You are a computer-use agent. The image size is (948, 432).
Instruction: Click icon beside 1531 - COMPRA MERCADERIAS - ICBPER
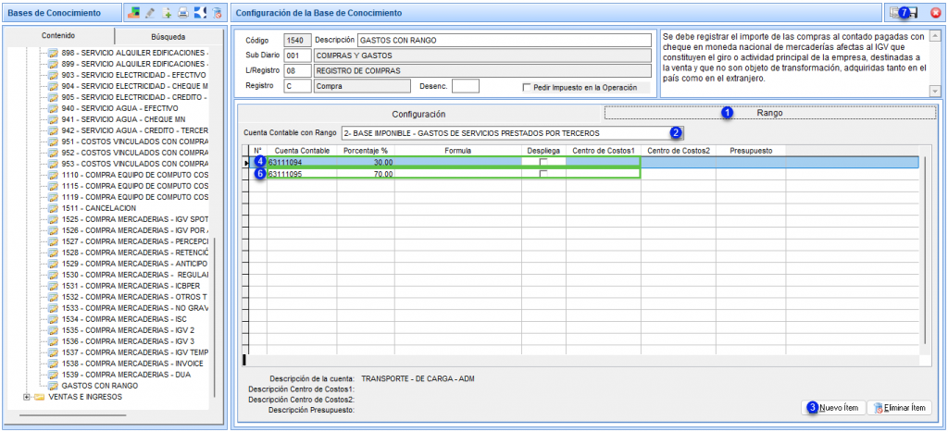[x=53, y=286]
